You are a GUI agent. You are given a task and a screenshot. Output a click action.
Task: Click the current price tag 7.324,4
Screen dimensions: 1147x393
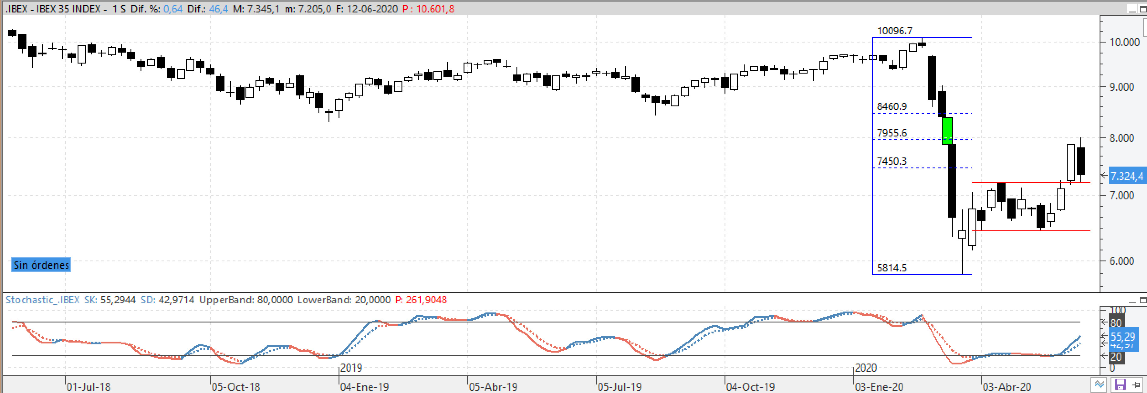pos(1127,176)
